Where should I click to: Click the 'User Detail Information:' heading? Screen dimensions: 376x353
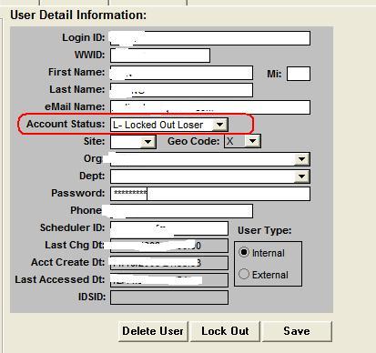[78, 15]
